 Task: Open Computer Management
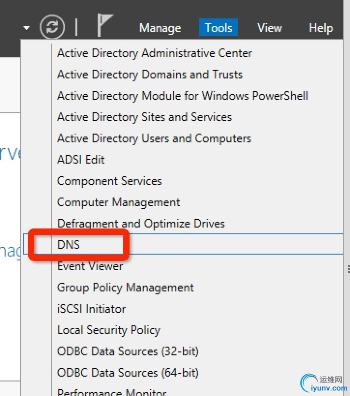click(x=118, y=202)
